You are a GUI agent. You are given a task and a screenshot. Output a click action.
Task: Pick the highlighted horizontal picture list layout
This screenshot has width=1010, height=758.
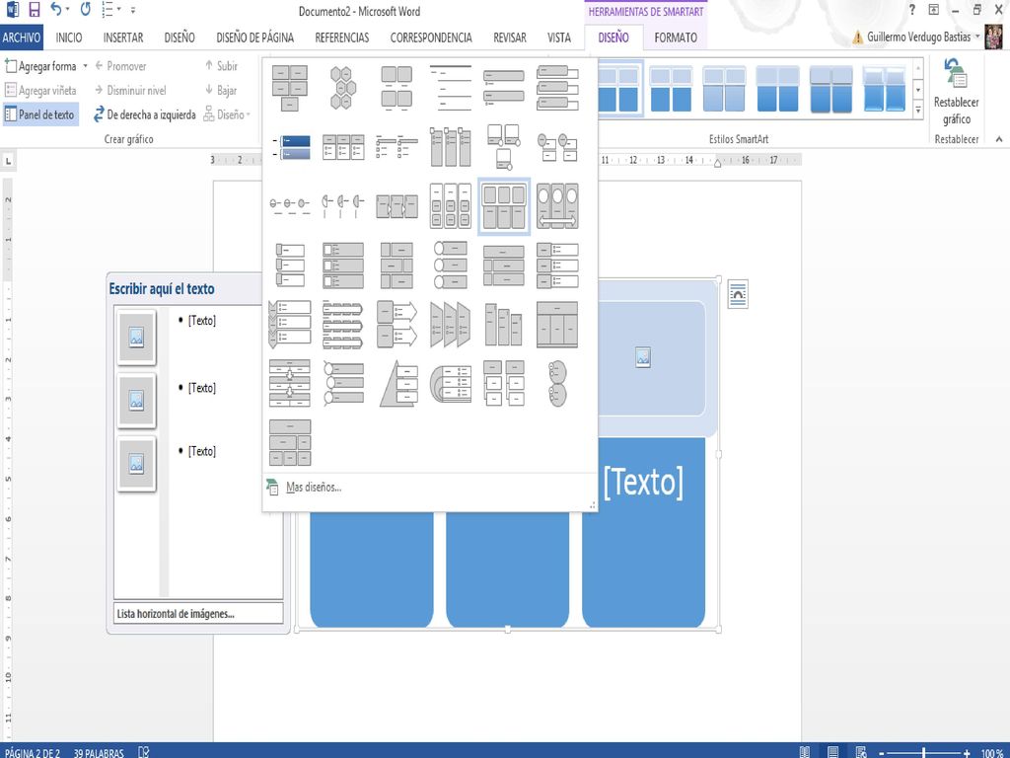pyautogui.click(x=504, y=206)
